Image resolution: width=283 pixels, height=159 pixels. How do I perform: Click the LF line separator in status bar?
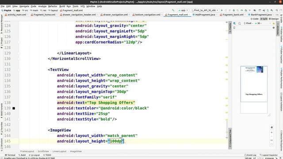click(x=254, y=158)
